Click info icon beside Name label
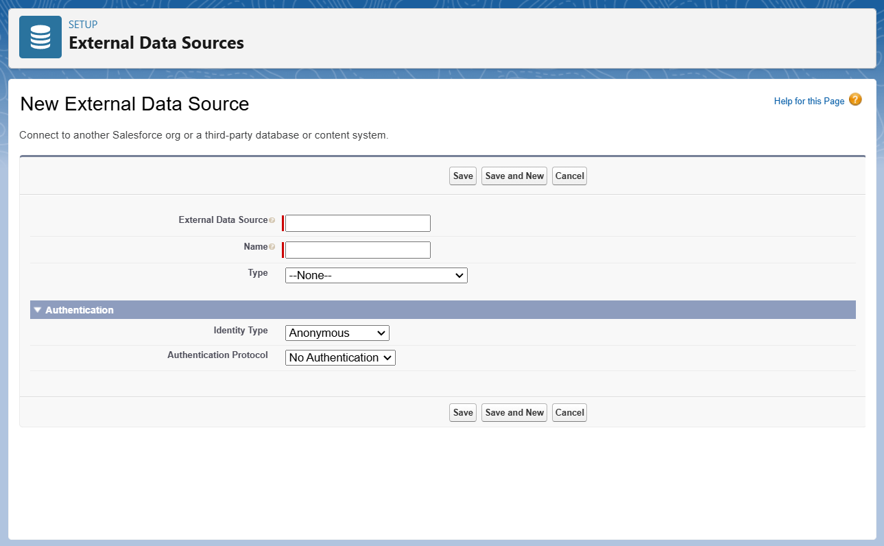 pyautogui.click(x=272, y=247)
